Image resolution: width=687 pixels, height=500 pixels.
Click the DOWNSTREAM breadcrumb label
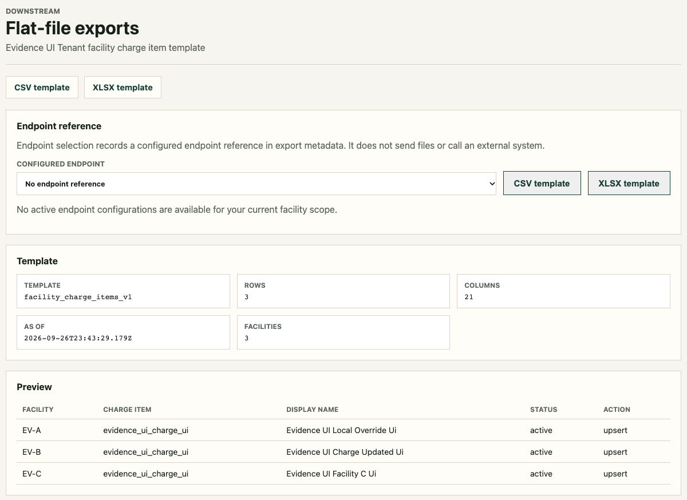pos(33,11)
